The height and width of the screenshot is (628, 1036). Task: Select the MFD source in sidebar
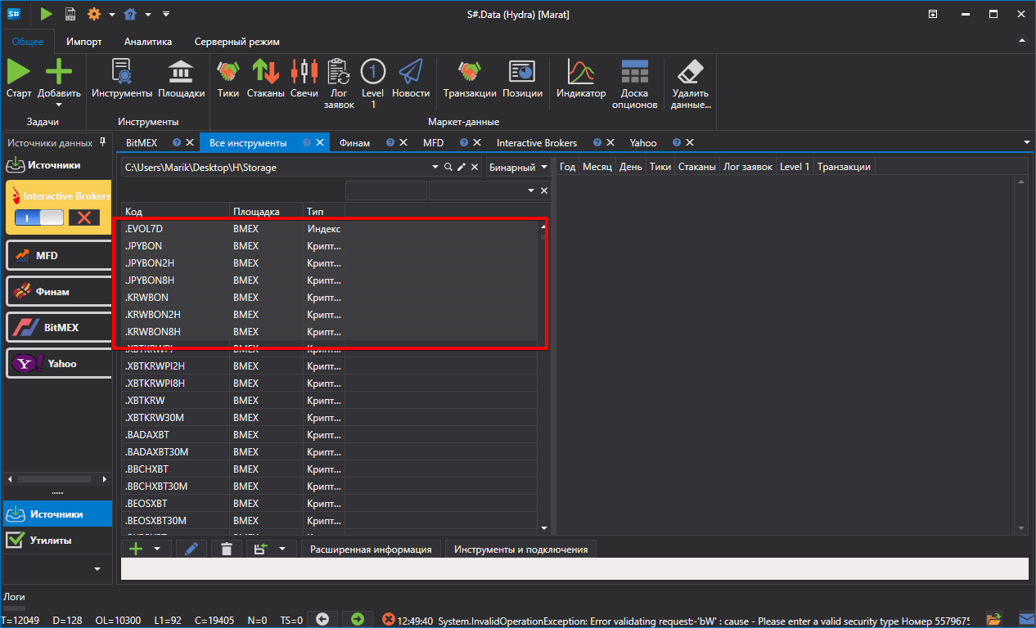(x=59, y=255)
